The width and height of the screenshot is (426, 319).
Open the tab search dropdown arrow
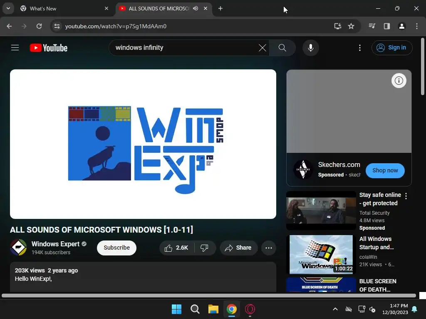click(x=8, y=8)
